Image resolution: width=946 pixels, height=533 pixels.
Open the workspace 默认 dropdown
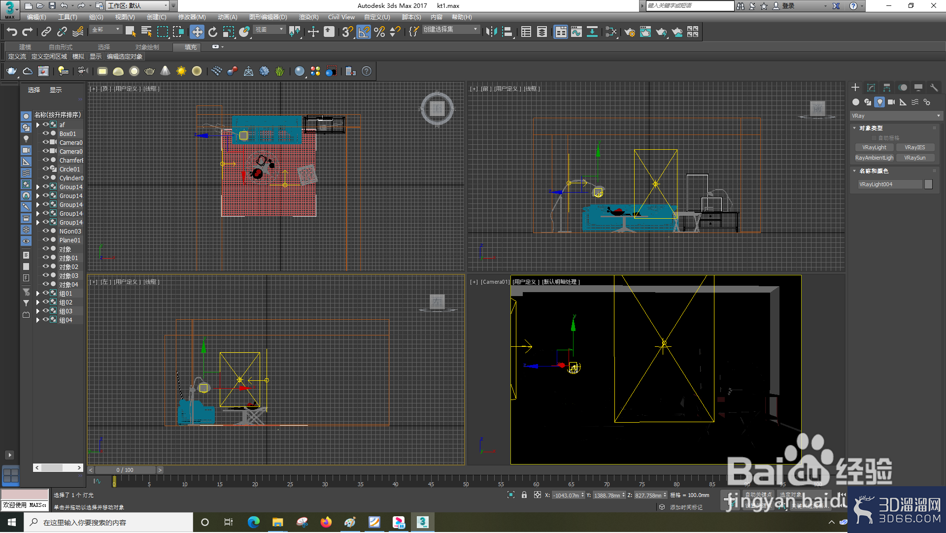pyautogui.click(x=137, y=6)
